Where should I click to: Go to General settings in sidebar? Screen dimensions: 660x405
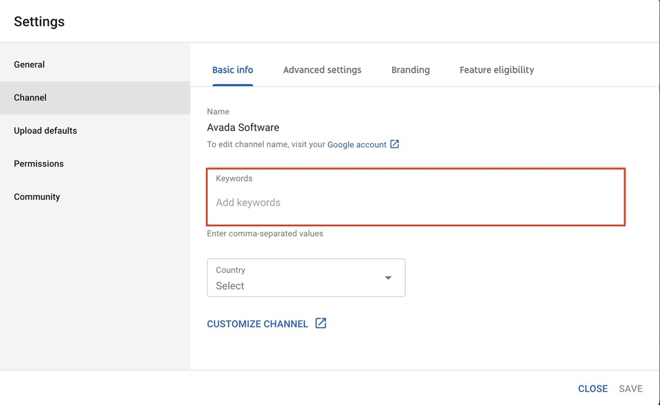tap(29, 64)
